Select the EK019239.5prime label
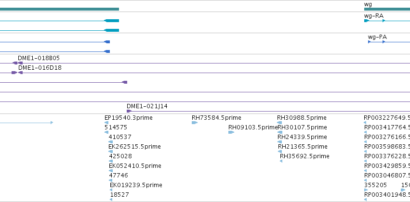Screen dimensions: 410x202 pos(136,185)
